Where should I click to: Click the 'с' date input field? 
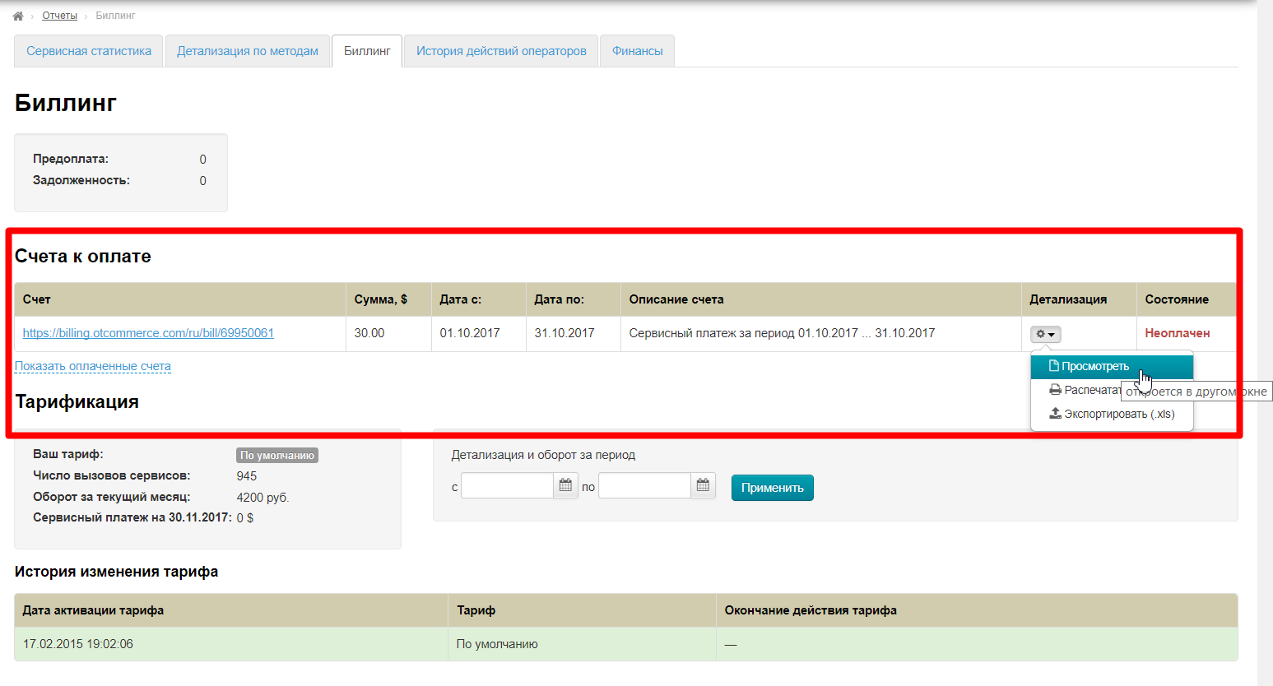[506, 485]
